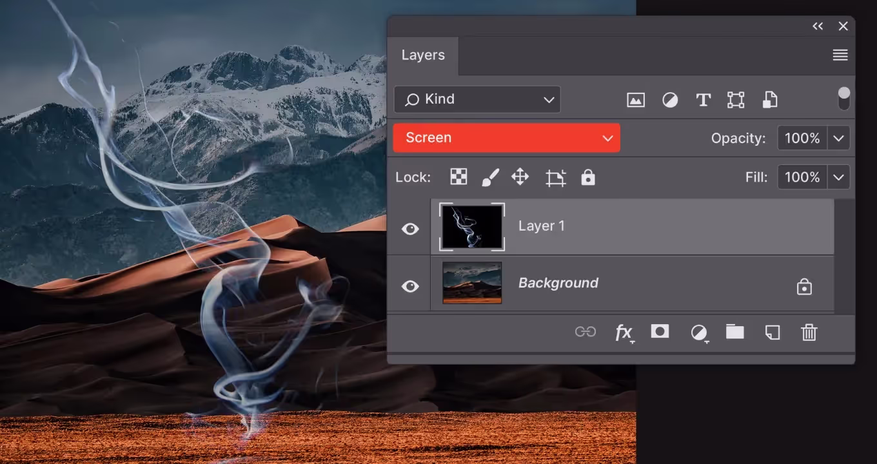Image resolution: width=877 pixels, height=464 pixels.
Task: Click the shape layer filter icon
Action: (x=736, y=100)
